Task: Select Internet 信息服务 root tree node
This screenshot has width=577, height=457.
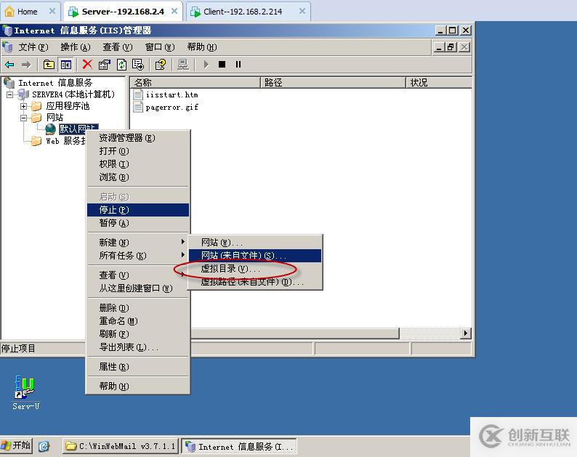Action: (x=55, y=83)
